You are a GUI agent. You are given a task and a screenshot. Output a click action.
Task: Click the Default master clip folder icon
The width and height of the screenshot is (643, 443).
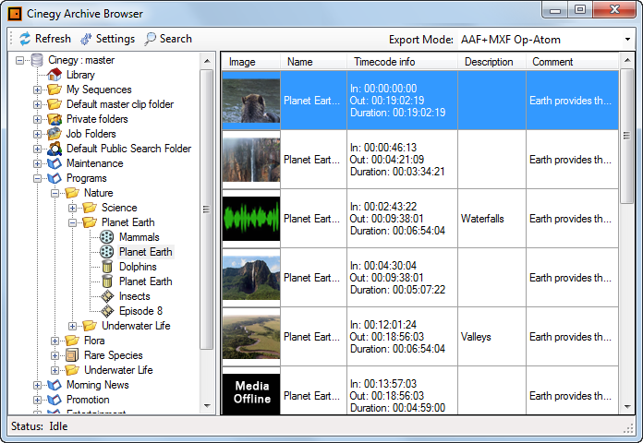click(x=55, y=104)
